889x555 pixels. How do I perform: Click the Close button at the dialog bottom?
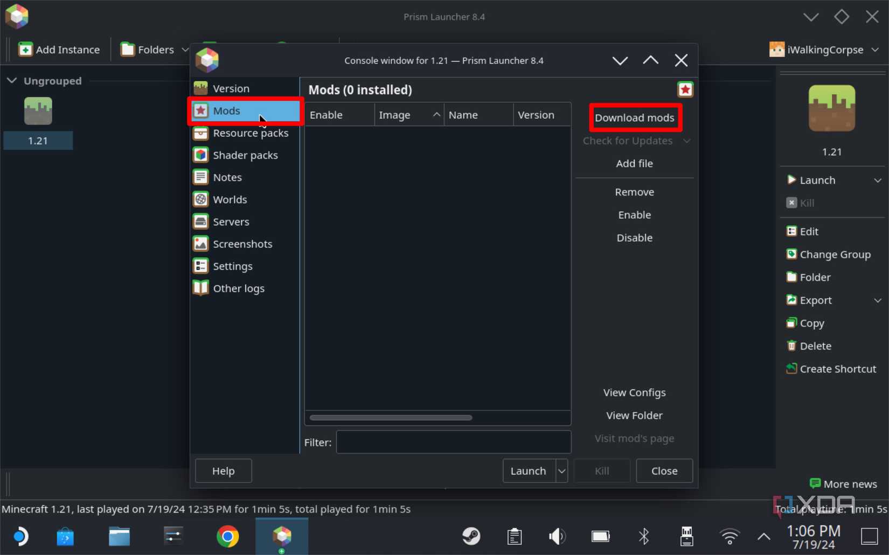664,470
